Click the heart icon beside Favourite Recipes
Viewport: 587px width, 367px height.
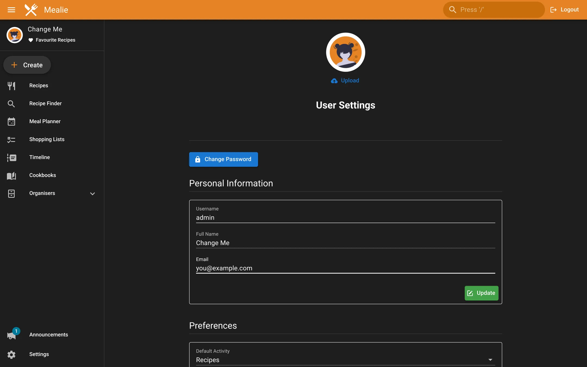pyautogui.click(x=31, y=40)
